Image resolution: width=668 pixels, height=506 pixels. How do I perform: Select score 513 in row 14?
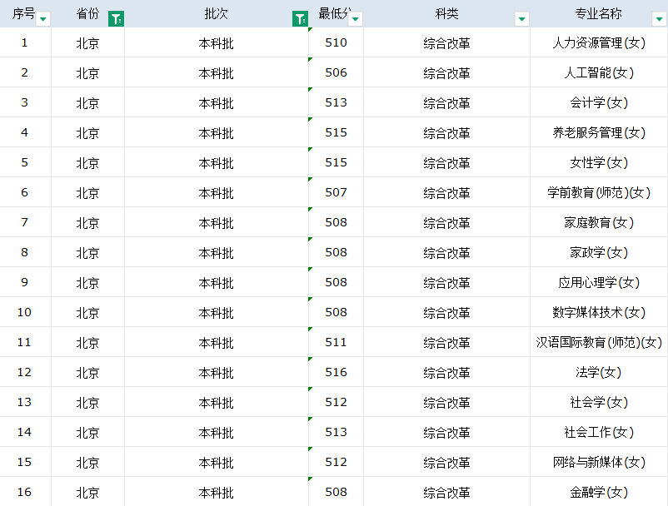tap(336, 432)
